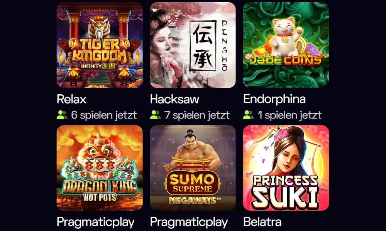Click the '1 spielen jetzt' text

pos(289,115)
